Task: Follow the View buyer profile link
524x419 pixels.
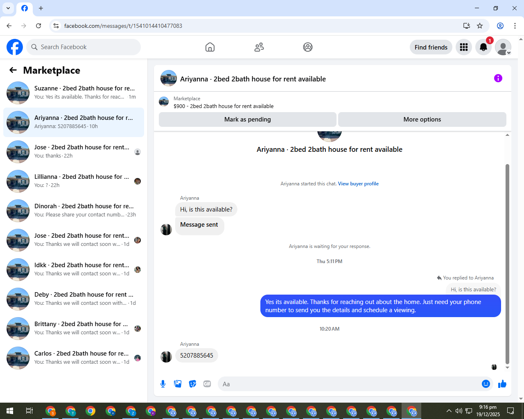Action: coord(358,184)
